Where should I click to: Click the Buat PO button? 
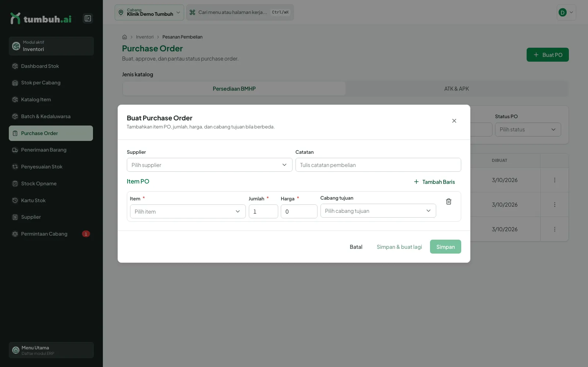click(x=548, y=55)
